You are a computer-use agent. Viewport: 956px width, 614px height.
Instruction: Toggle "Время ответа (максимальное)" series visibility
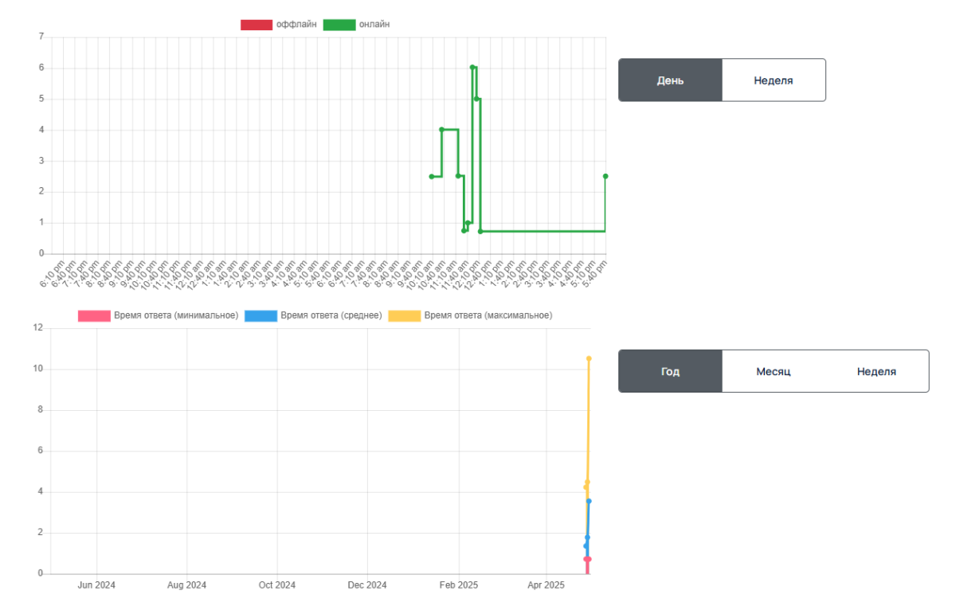click(x=490, y=314)
